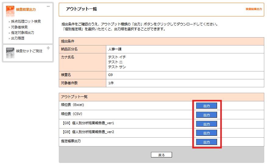This screenshot has height=166, width=267.
Task: Collapse the 検査結果出力 menu with minus icon
Action: pos(48,6)
